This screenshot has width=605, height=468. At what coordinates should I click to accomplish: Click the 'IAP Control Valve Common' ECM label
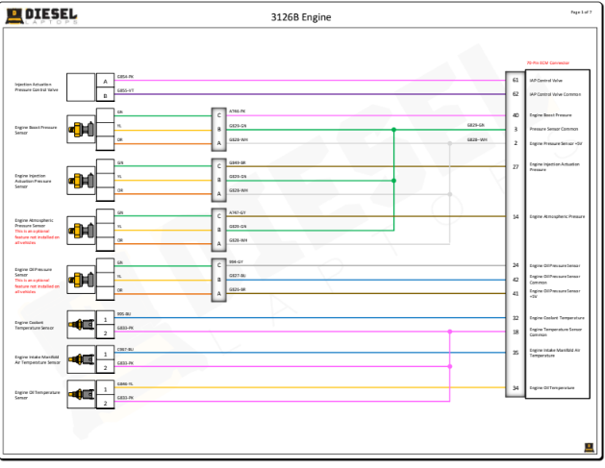(555, 94)
